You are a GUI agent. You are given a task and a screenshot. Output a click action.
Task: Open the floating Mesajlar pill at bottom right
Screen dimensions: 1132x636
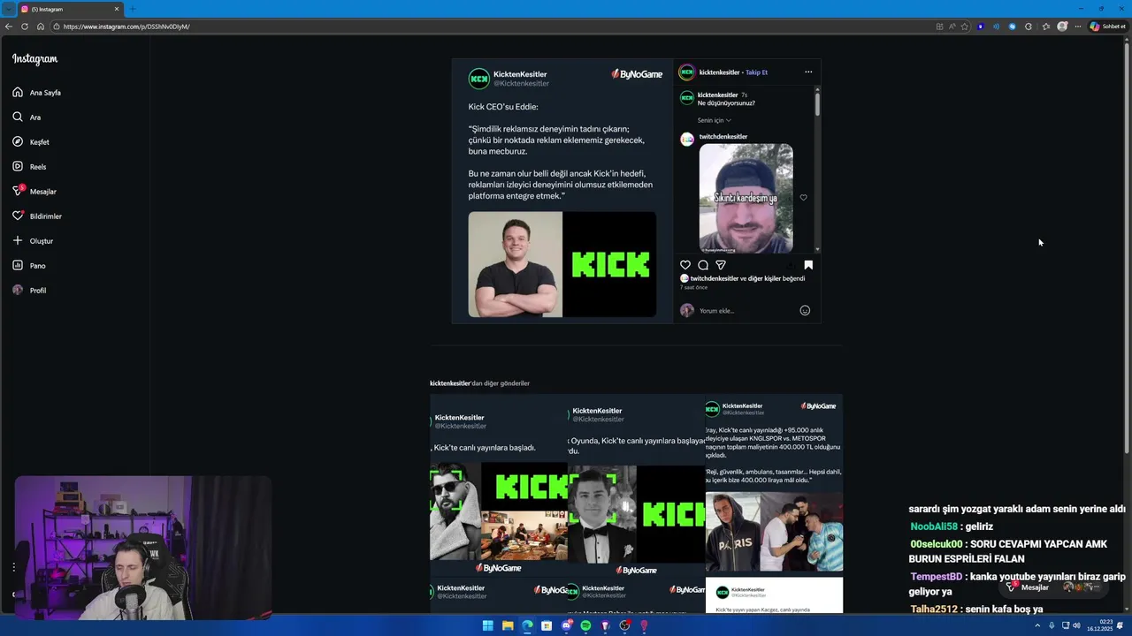point(1052,587)
